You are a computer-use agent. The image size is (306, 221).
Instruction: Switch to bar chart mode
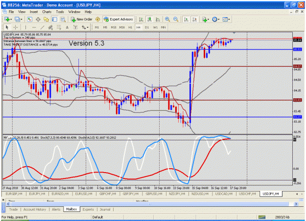[141, 19]
